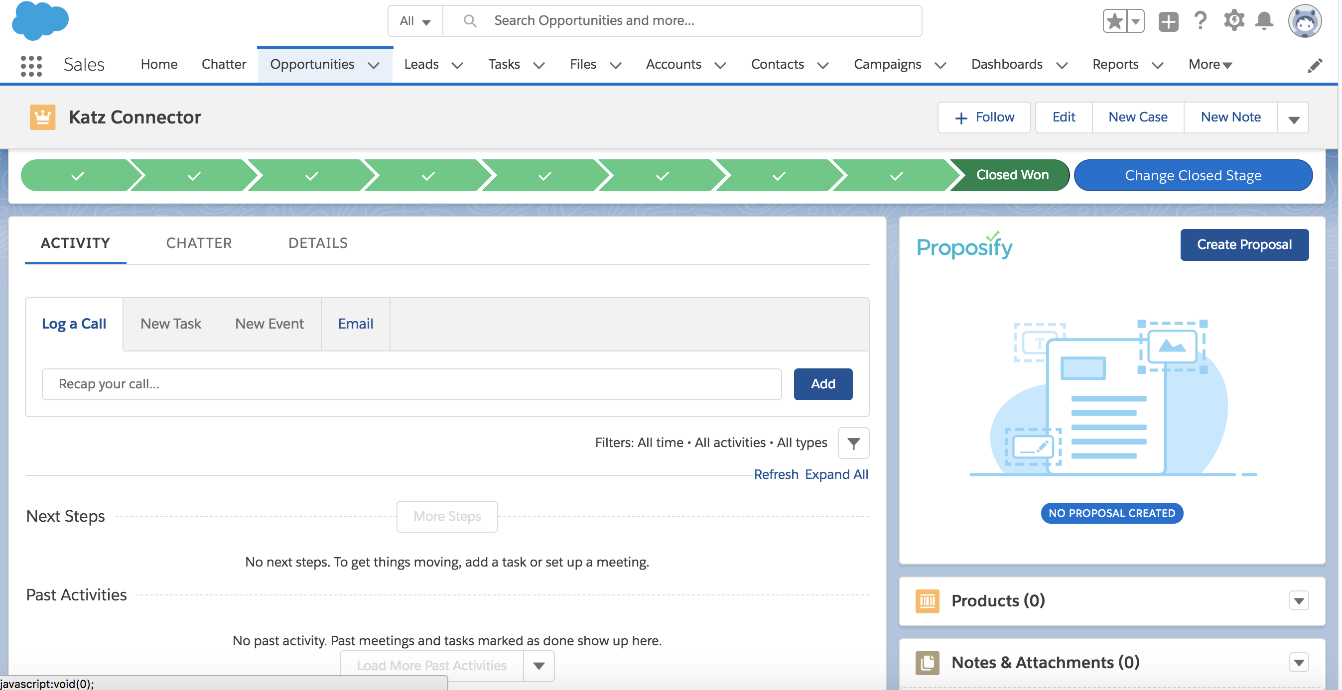
Task: Click the Products section icon
Action: click(928, 601)
